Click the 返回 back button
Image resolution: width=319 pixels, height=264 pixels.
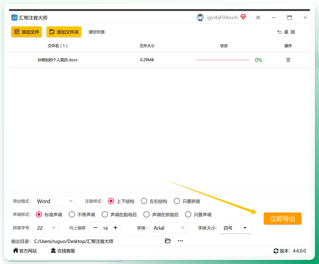point(286,32)
